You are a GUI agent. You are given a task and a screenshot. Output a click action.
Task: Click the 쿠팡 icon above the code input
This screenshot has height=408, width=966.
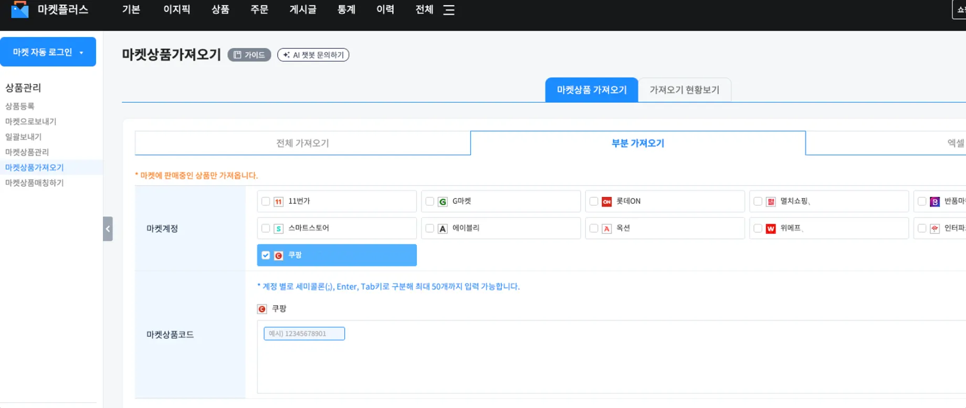[262, 309]
